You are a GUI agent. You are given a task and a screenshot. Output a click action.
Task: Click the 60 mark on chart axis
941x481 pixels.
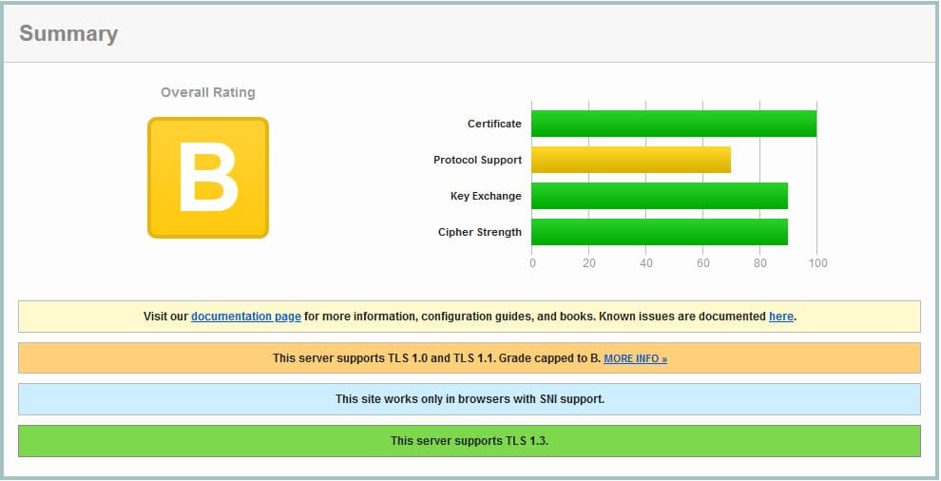703,263
